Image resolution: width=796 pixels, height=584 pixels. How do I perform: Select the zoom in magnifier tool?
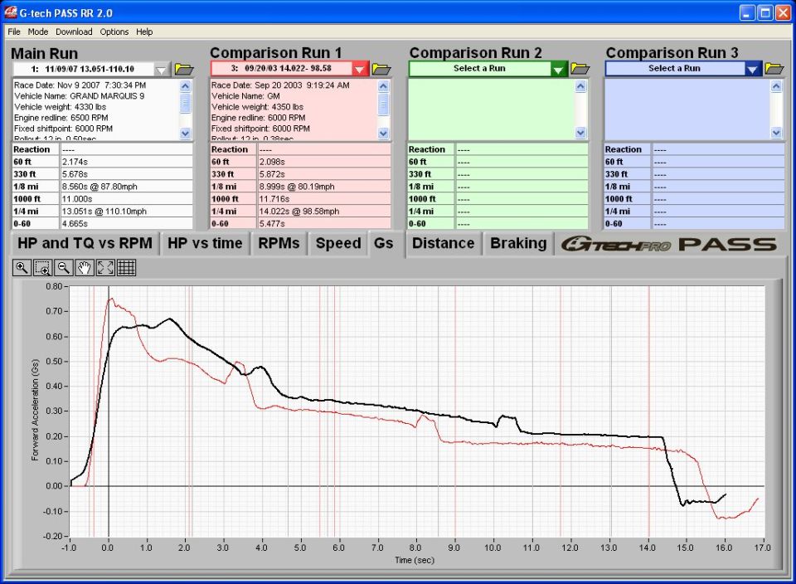(22, 268)
